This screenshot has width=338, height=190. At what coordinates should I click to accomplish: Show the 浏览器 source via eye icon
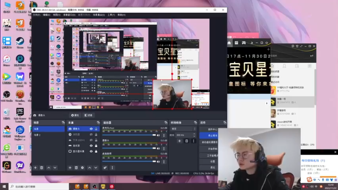coord(91,134)
